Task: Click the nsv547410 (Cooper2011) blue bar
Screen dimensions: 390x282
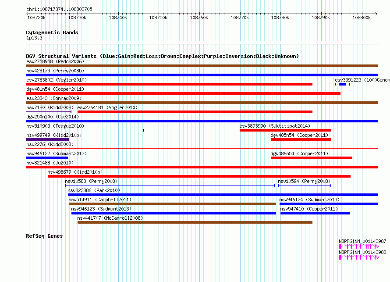Action: (x=315, y=213)
